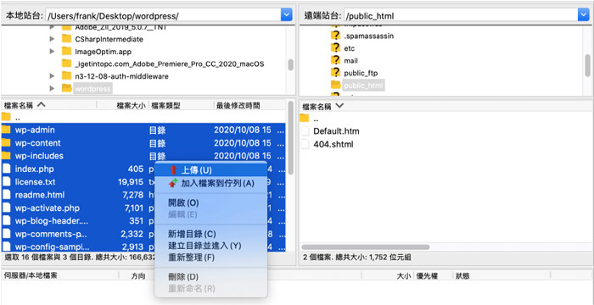Click the remote pane horizontal scrollbar
594x305 pixels.
[x=365, y=247]
